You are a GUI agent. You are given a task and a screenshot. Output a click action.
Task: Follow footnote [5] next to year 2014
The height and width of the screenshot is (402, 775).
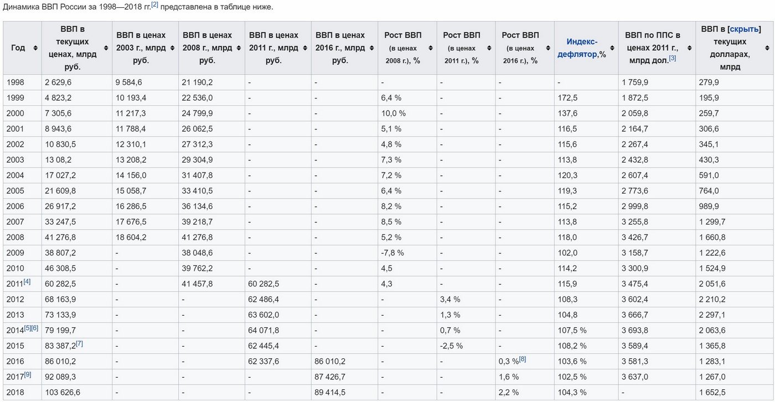pyautogui.click(x=27, y=328)
